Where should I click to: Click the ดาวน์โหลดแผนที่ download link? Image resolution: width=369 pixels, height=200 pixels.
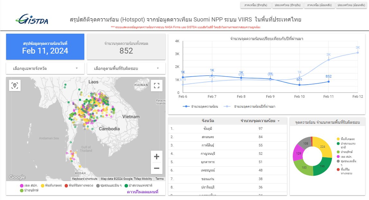143,192
